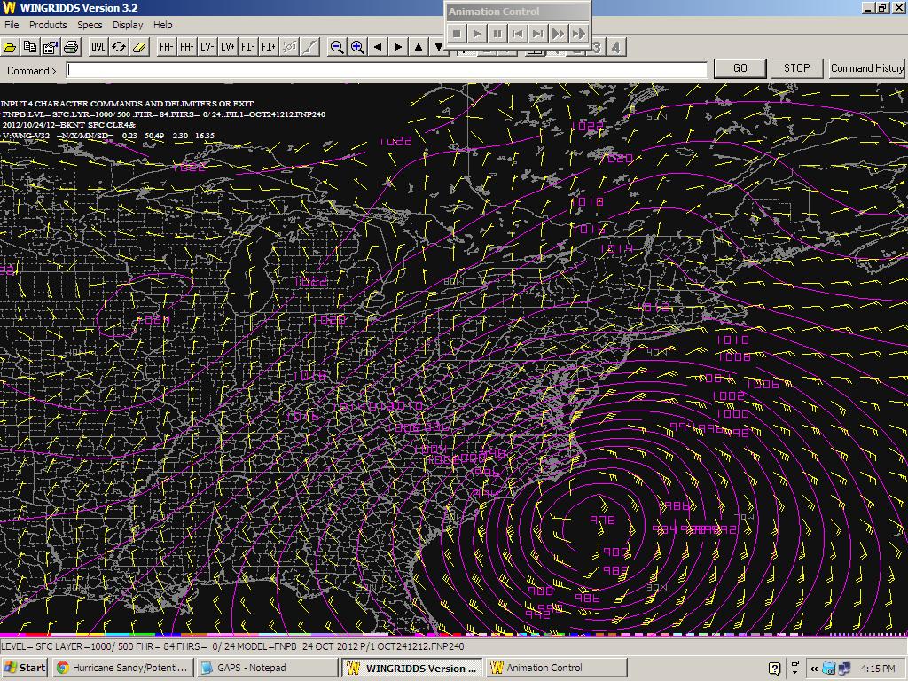Print the current map display
This screenshot has width=908, height=681.
click(x=71, y=47)
